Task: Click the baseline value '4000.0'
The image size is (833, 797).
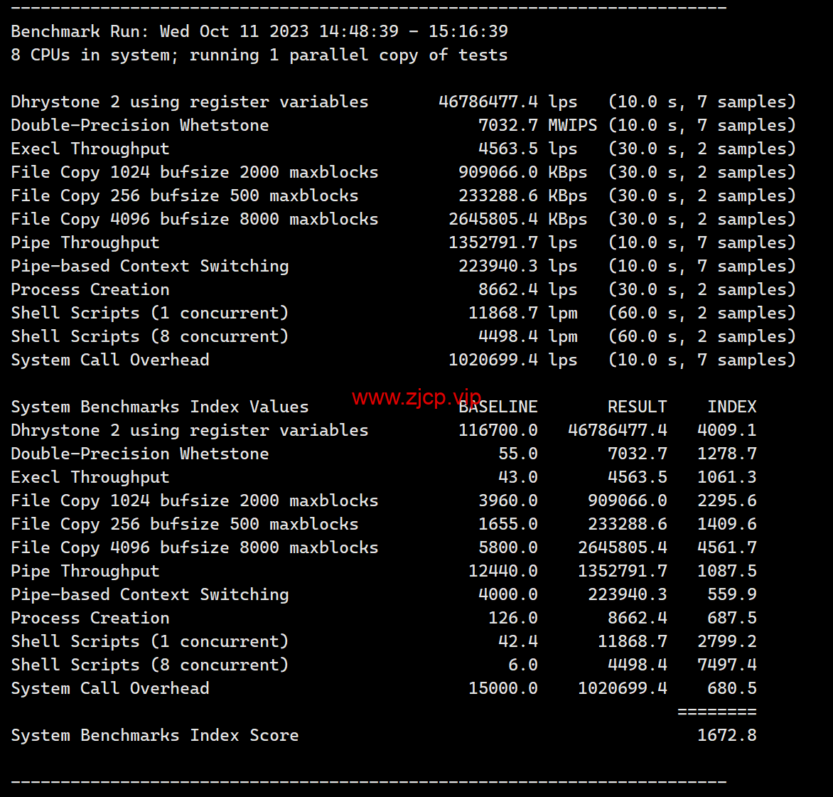Action: (x=508, y=594)
